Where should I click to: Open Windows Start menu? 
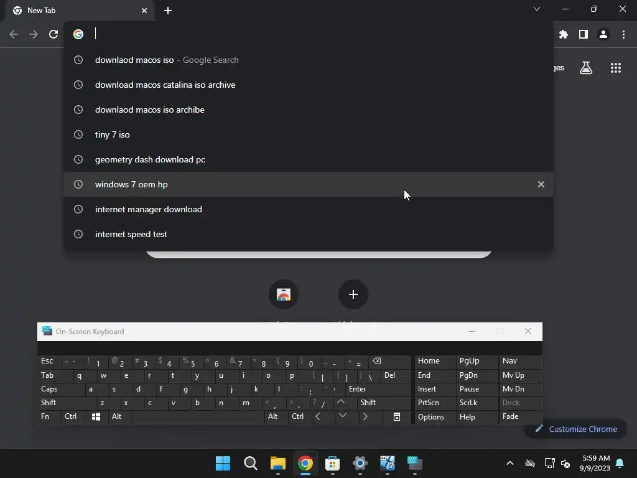coord(223,463)
